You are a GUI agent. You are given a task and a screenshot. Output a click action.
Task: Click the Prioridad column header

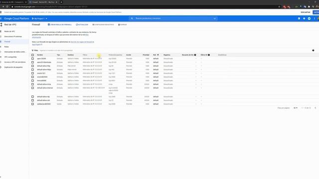[x=146, y=55]
